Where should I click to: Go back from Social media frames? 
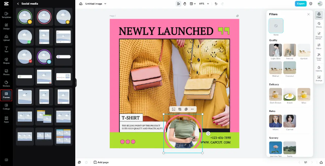tap(18, 4)
